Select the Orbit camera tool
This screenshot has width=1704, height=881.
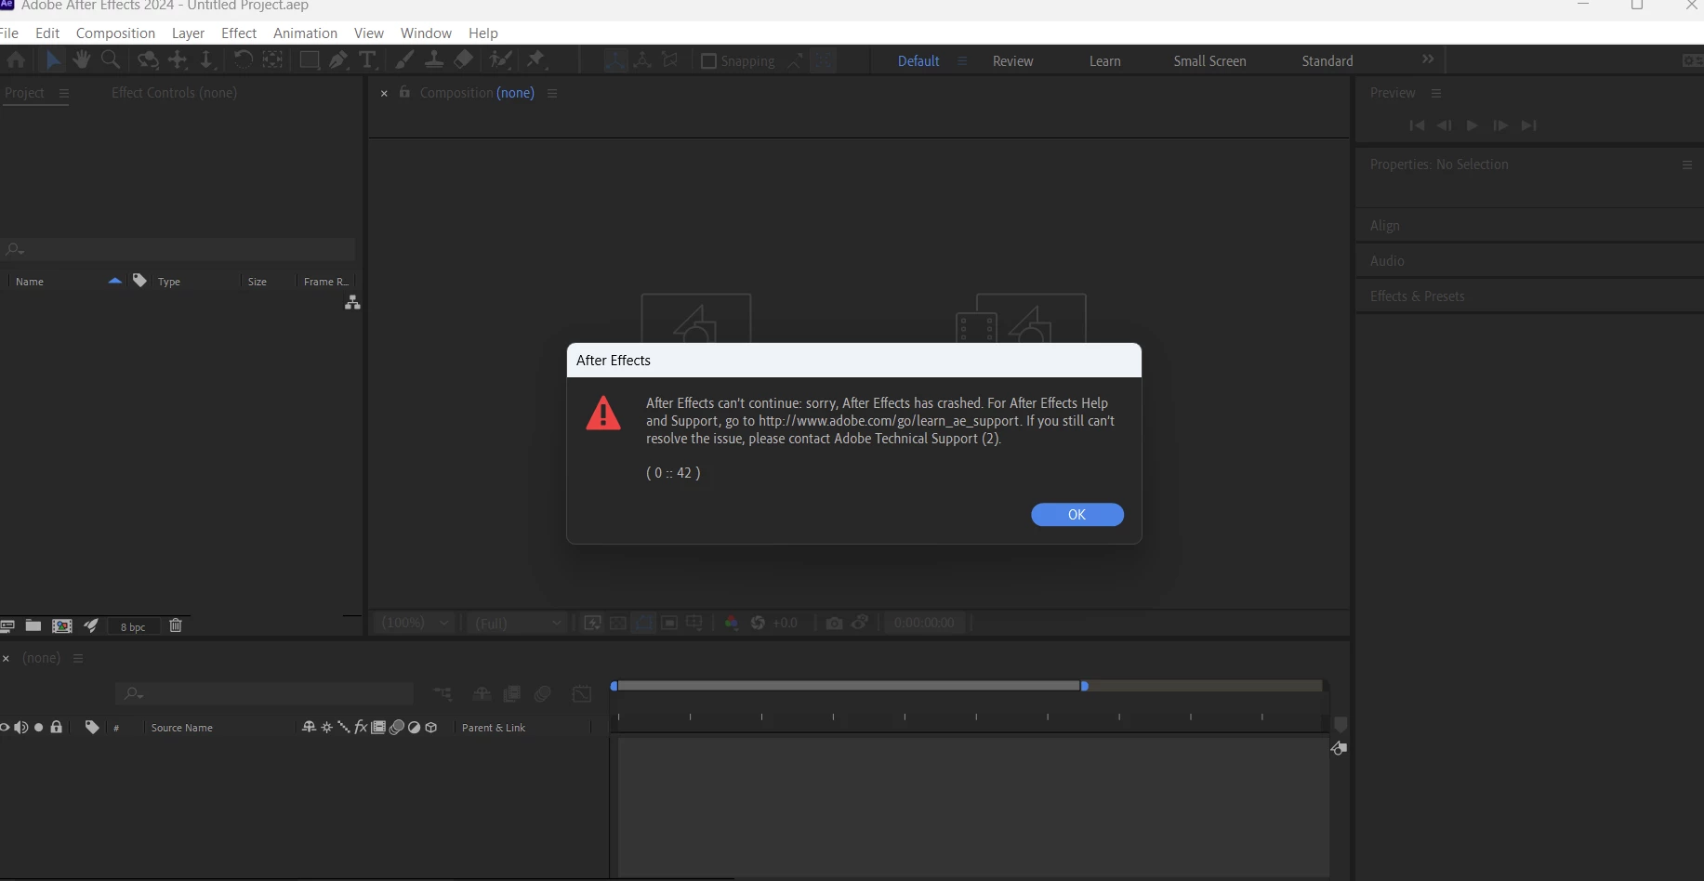click(x=148, y=60)
